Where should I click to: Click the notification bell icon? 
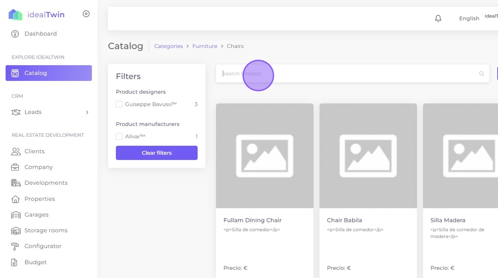pyautogui.click(x=438, y=18)
